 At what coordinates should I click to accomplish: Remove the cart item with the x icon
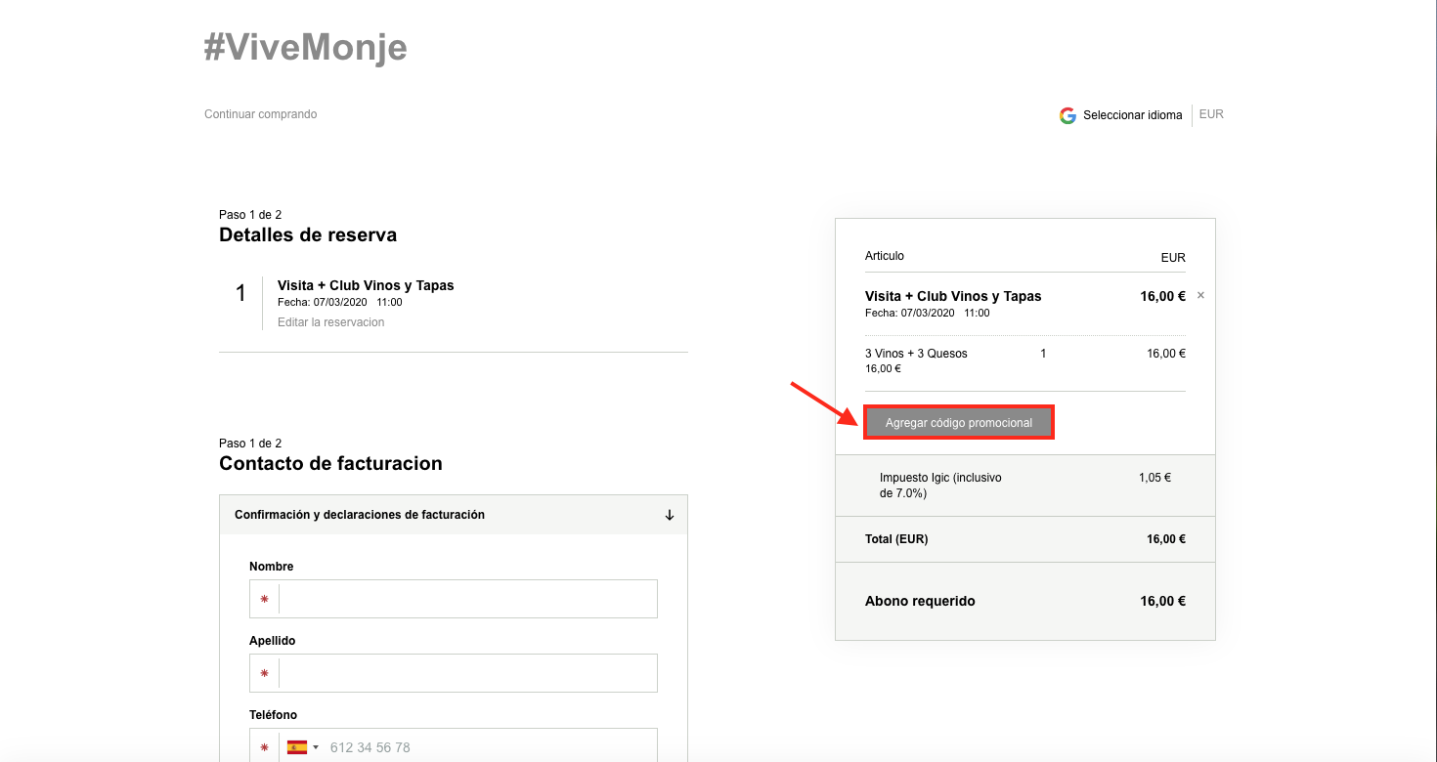1200,295
